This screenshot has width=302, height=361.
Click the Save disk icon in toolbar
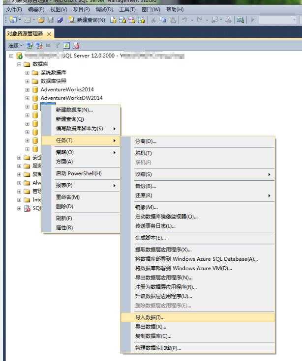[x=51, y=20]
